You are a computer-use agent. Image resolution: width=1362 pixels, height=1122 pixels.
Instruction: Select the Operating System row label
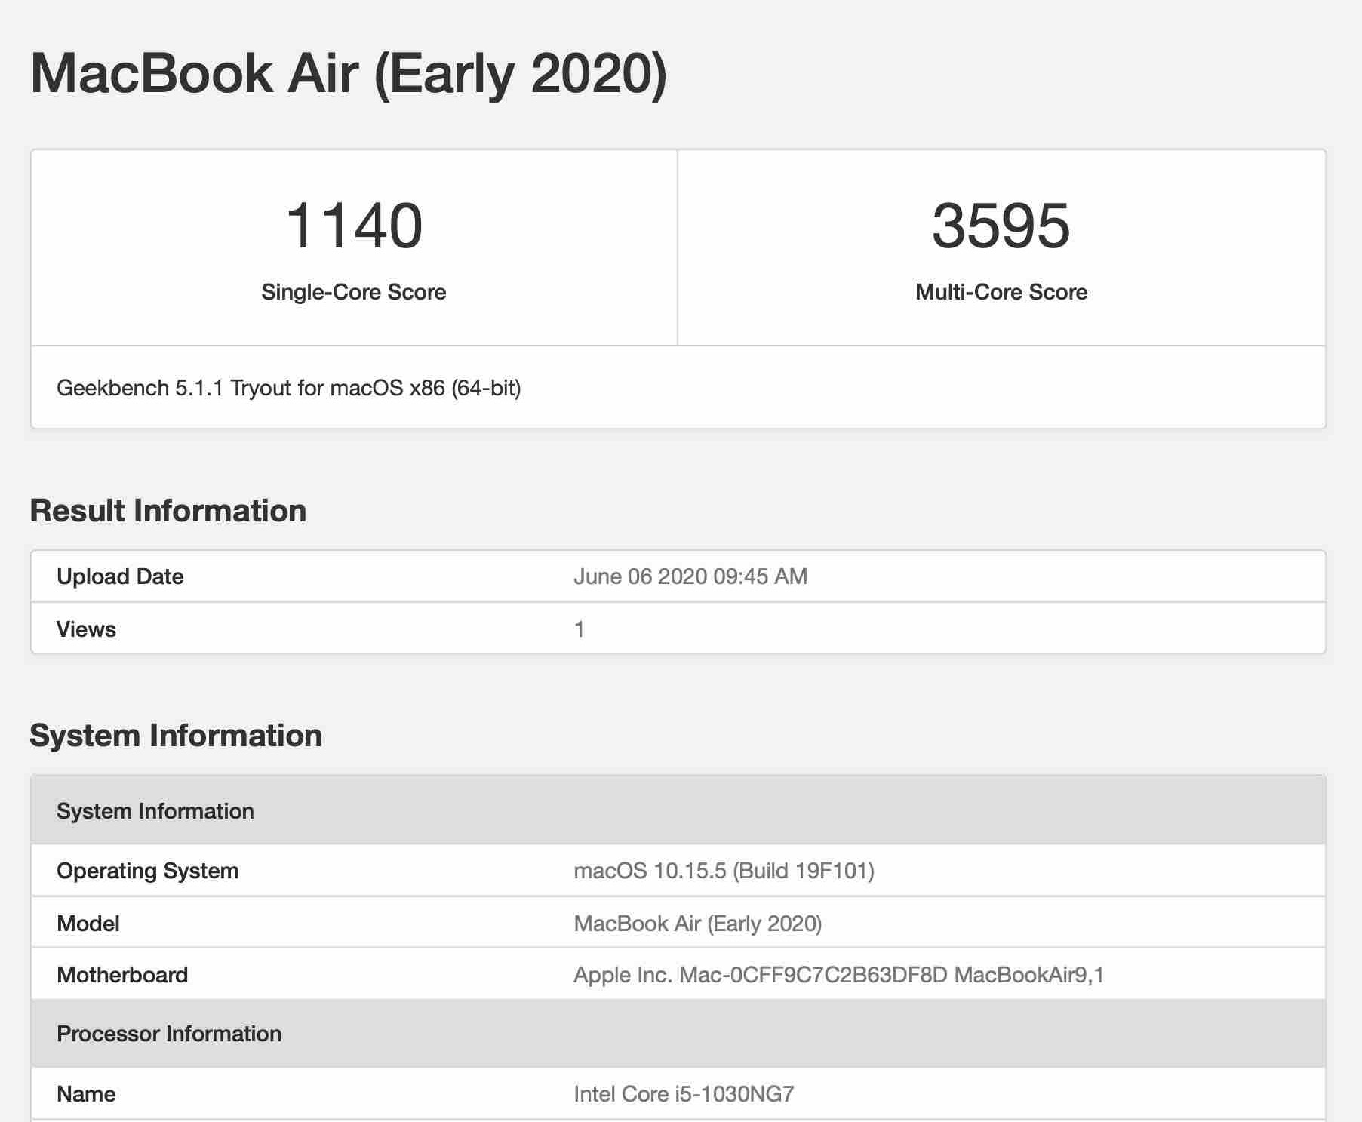(x=147, y=871)
